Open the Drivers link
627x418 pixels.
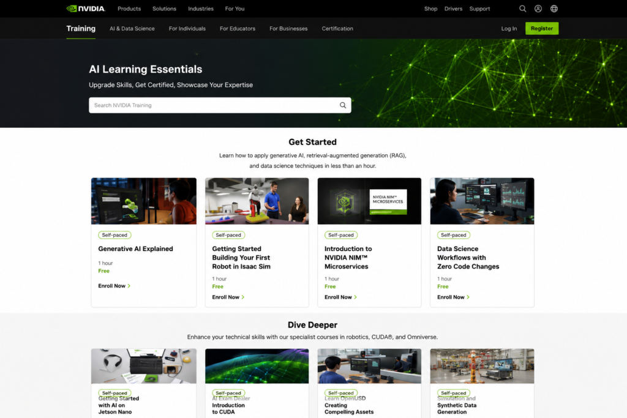tap(453, 9)
